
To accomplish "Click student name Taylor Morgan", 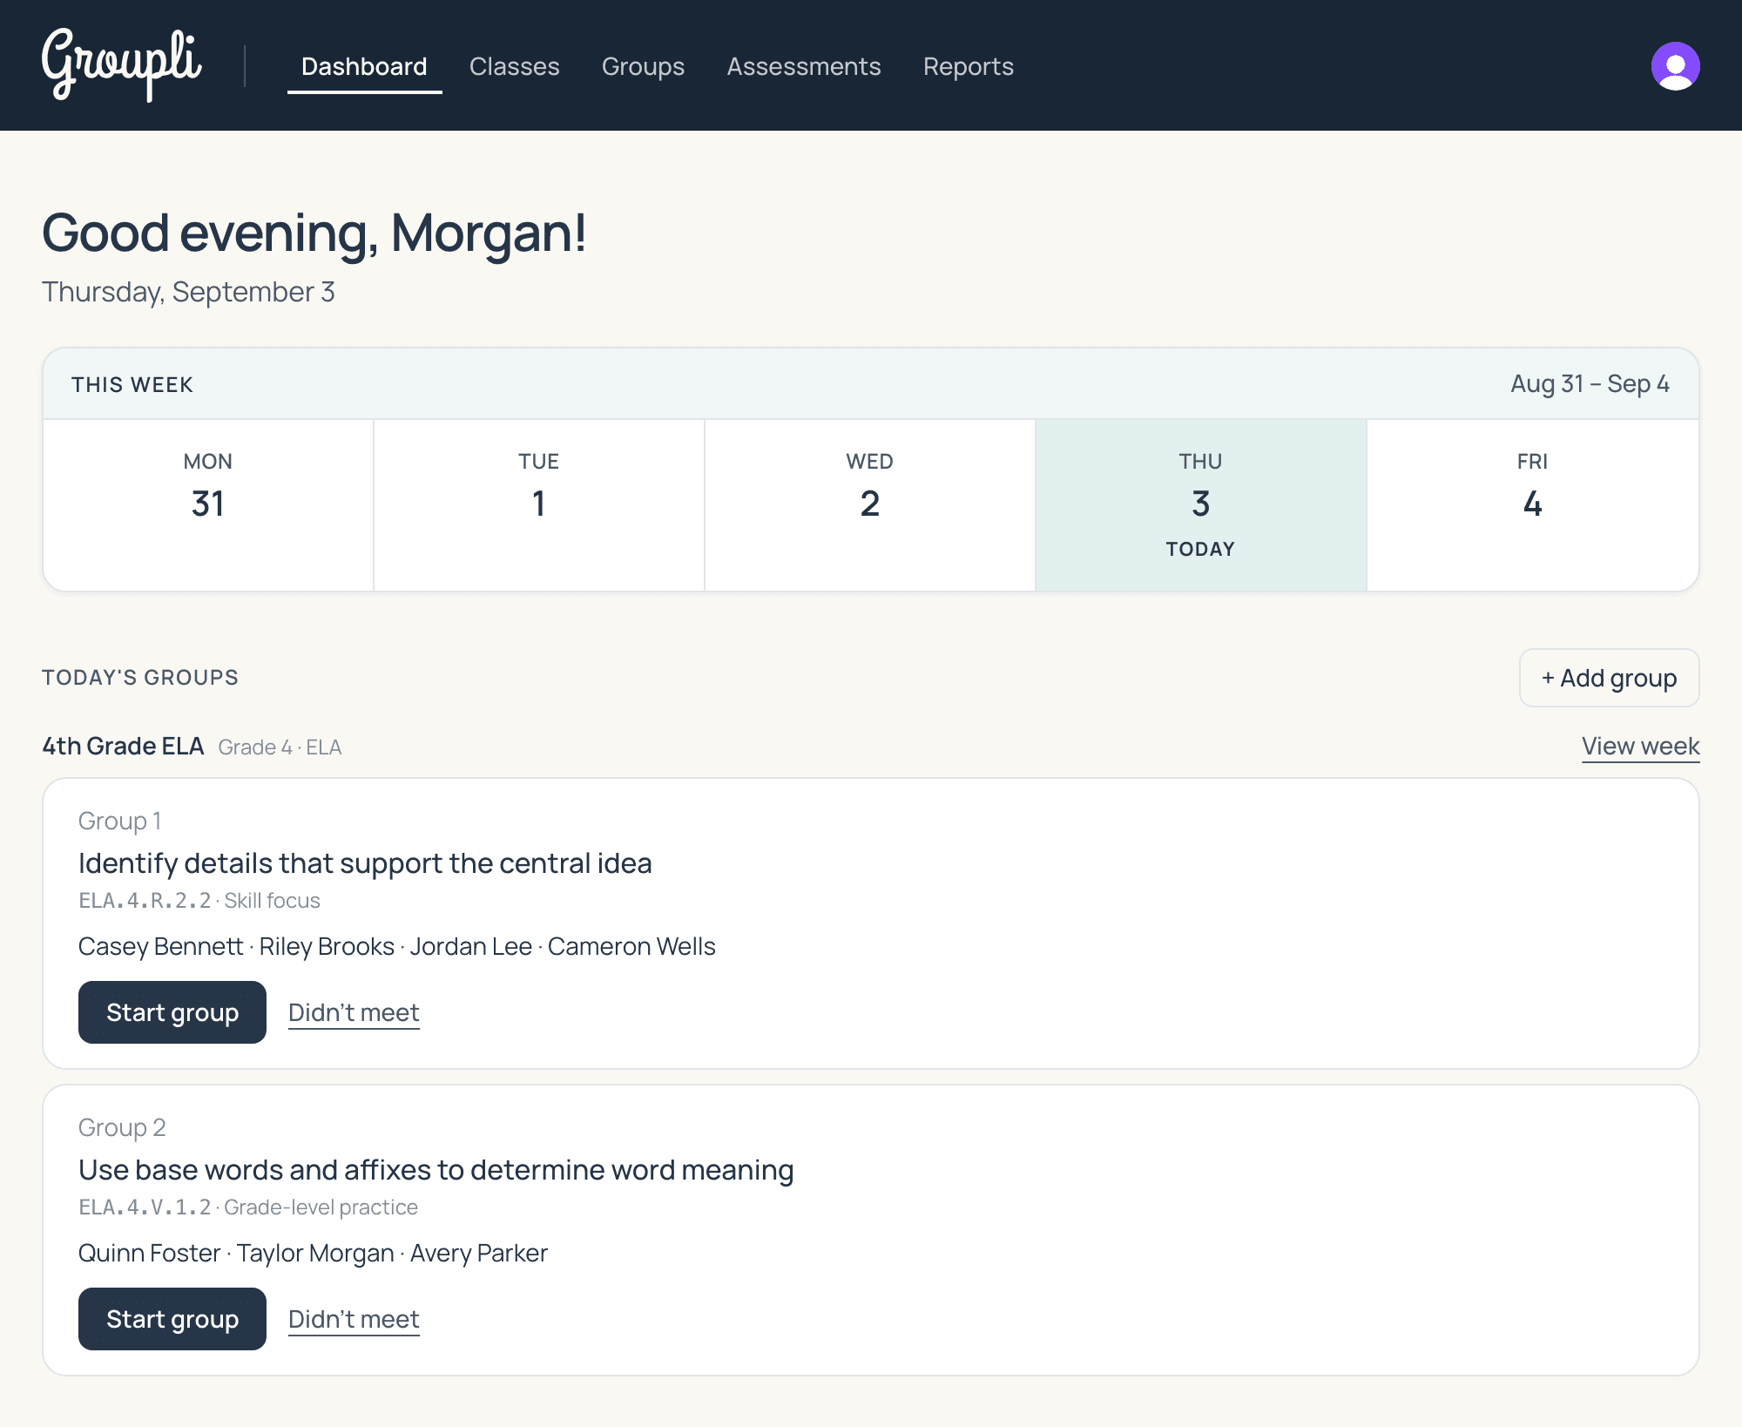I will pyautogui.click(x=315, y=1254).
